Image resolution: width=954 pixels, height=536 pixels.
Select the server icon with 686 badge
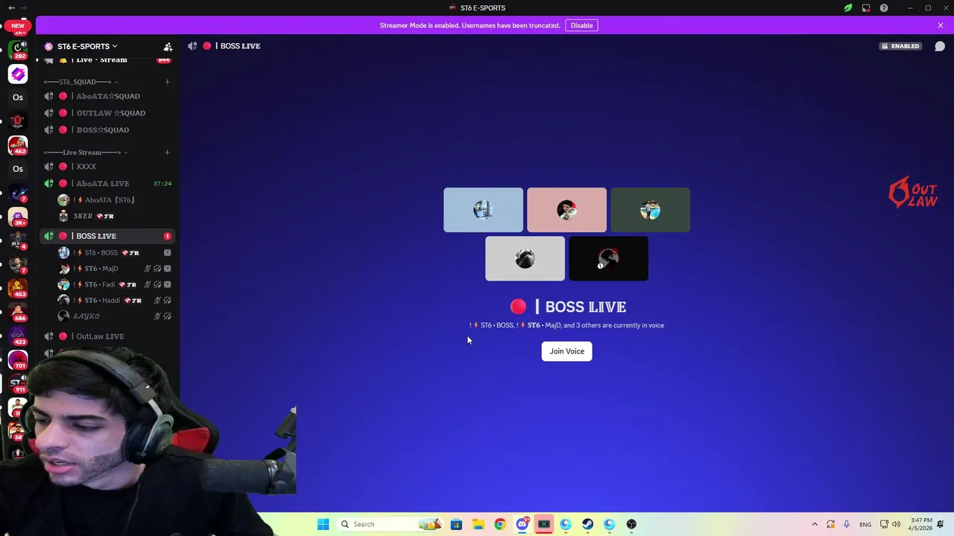[18, 312]
